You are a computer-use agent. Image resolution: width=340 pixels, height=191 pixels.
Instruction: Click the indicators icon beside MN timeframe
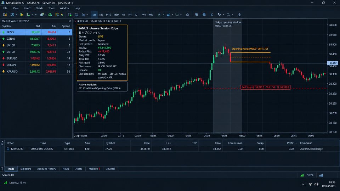coord(159,15)
